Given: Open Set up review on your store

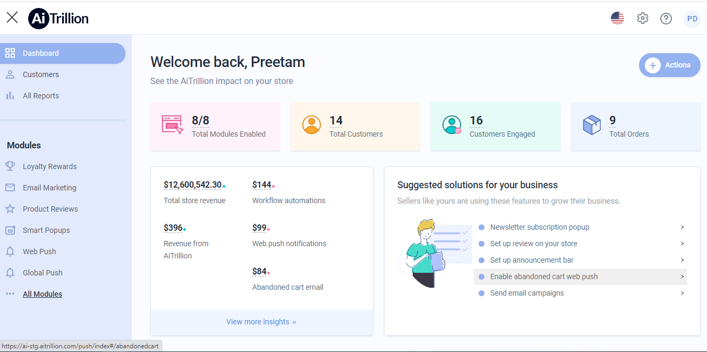Looking at the screenshot, I should pyautogui.click(x=581, y=244).
